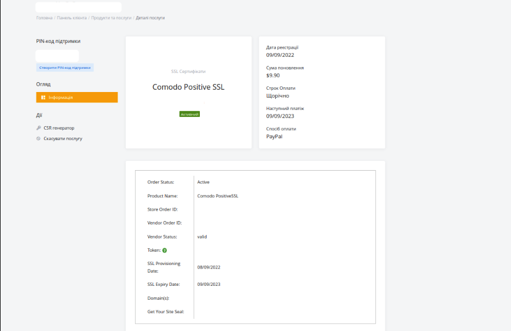Click SSL Expiry Date value 09/09/2023

[x=209, y=284]
